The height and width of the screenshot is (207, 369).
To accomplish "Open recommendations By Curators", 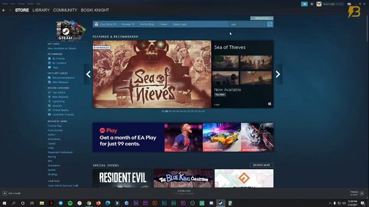I will pos(59,63).
